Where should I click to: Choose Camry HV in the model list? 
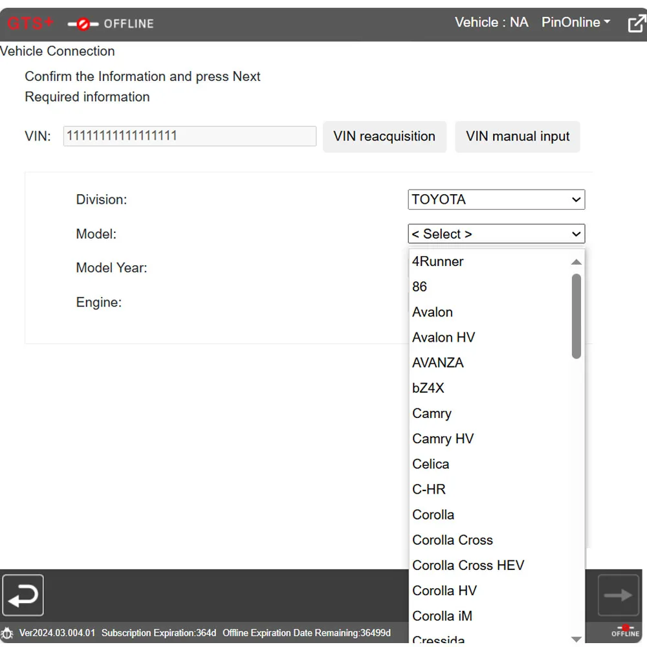tap(490, 439)
